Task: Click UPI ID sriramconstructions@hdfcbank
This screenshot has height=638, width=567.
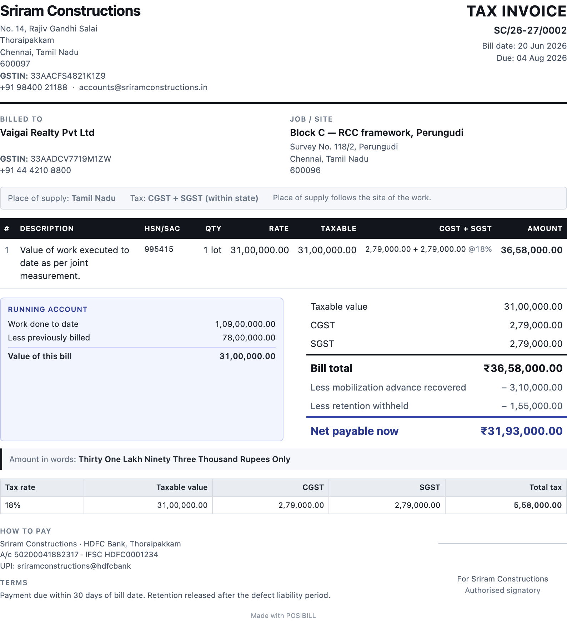Action: click(x=74, y=566)
